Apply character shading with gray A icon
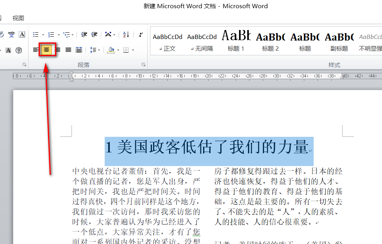 (9, 50)
